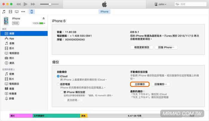Select the iPhone tab at top center
Screen dimensions: 209x121
click(105, 12)
